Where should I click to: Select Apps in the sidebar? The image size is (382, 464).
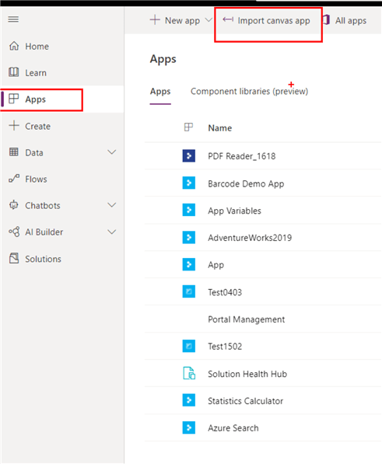[x=36, y=99]
